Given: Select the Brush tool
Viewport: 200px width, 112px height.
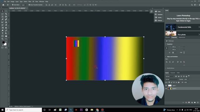Looking at the screenshot, I should point(2,22).
